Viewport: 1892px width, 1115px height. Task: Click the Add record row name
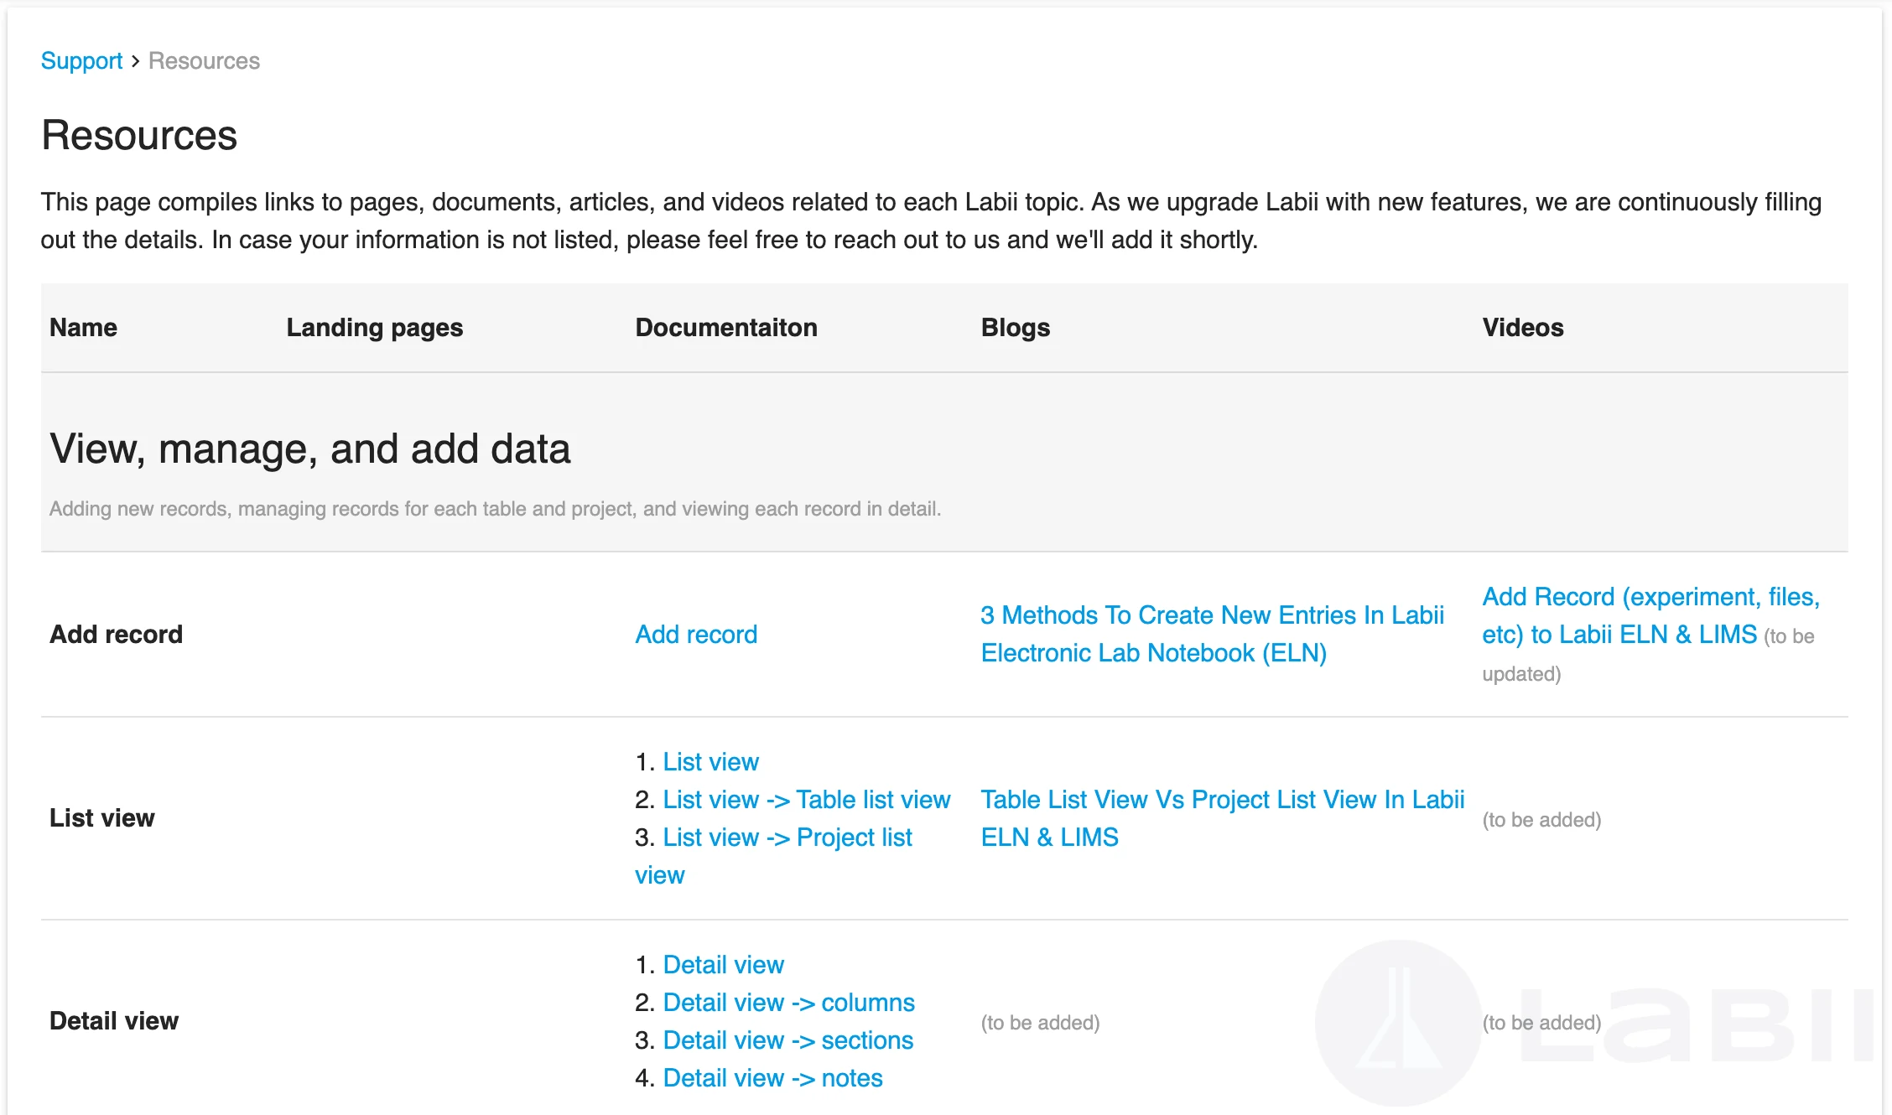click(116, 634)
